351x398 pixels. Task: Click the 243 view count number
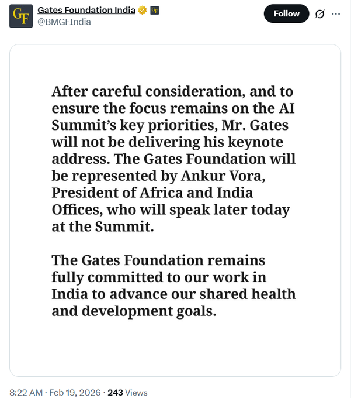coord(115,392)
